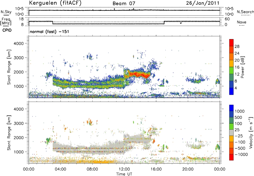Click the yellow-orange Power colorbar segment near "16"
The image size is (254, 176).
point(231,64)
